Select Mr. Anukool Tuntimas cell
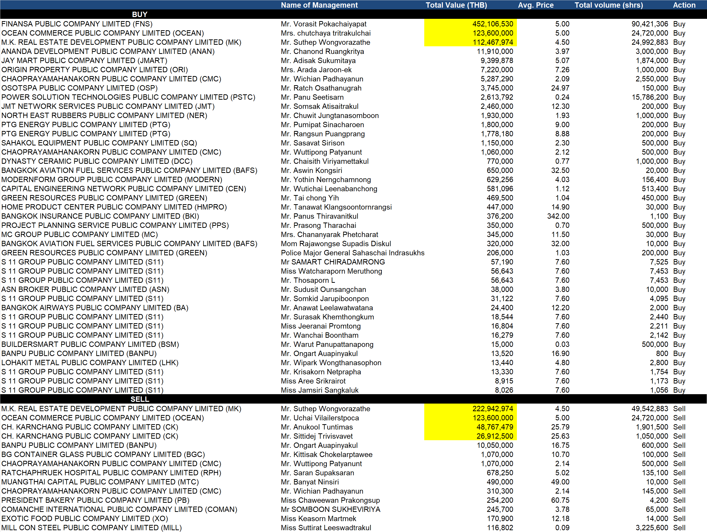This screenshot has width=707, height=532. point(317,427)
